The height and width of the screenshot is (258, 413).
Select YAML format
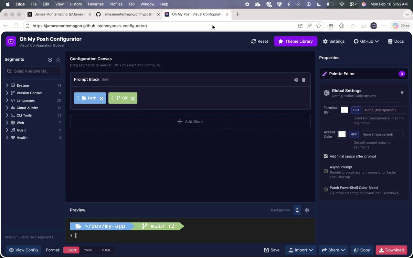click(x=88, y=250)
